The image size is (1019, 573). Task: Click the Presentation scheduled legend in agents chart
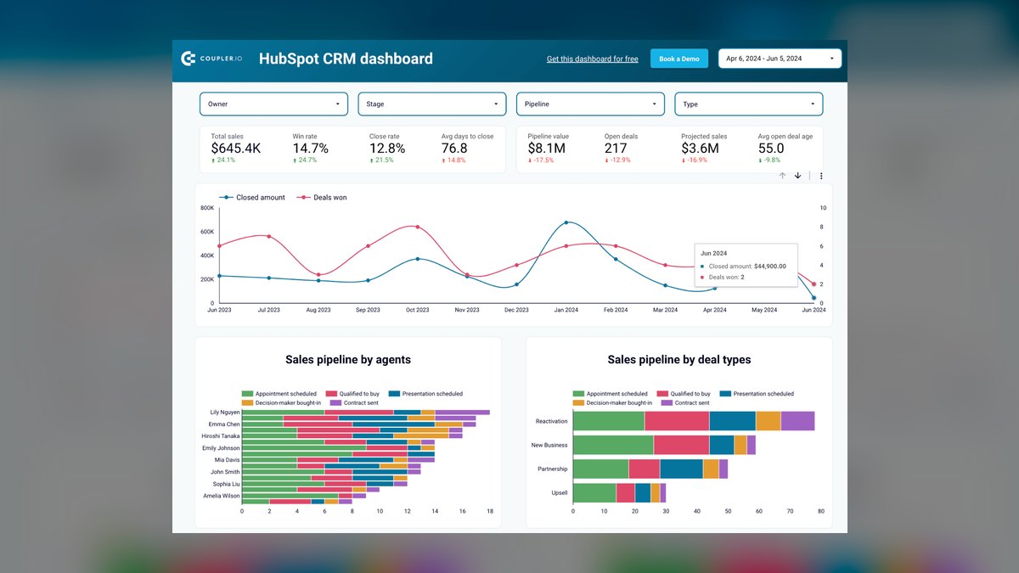[x=426, y=394]
